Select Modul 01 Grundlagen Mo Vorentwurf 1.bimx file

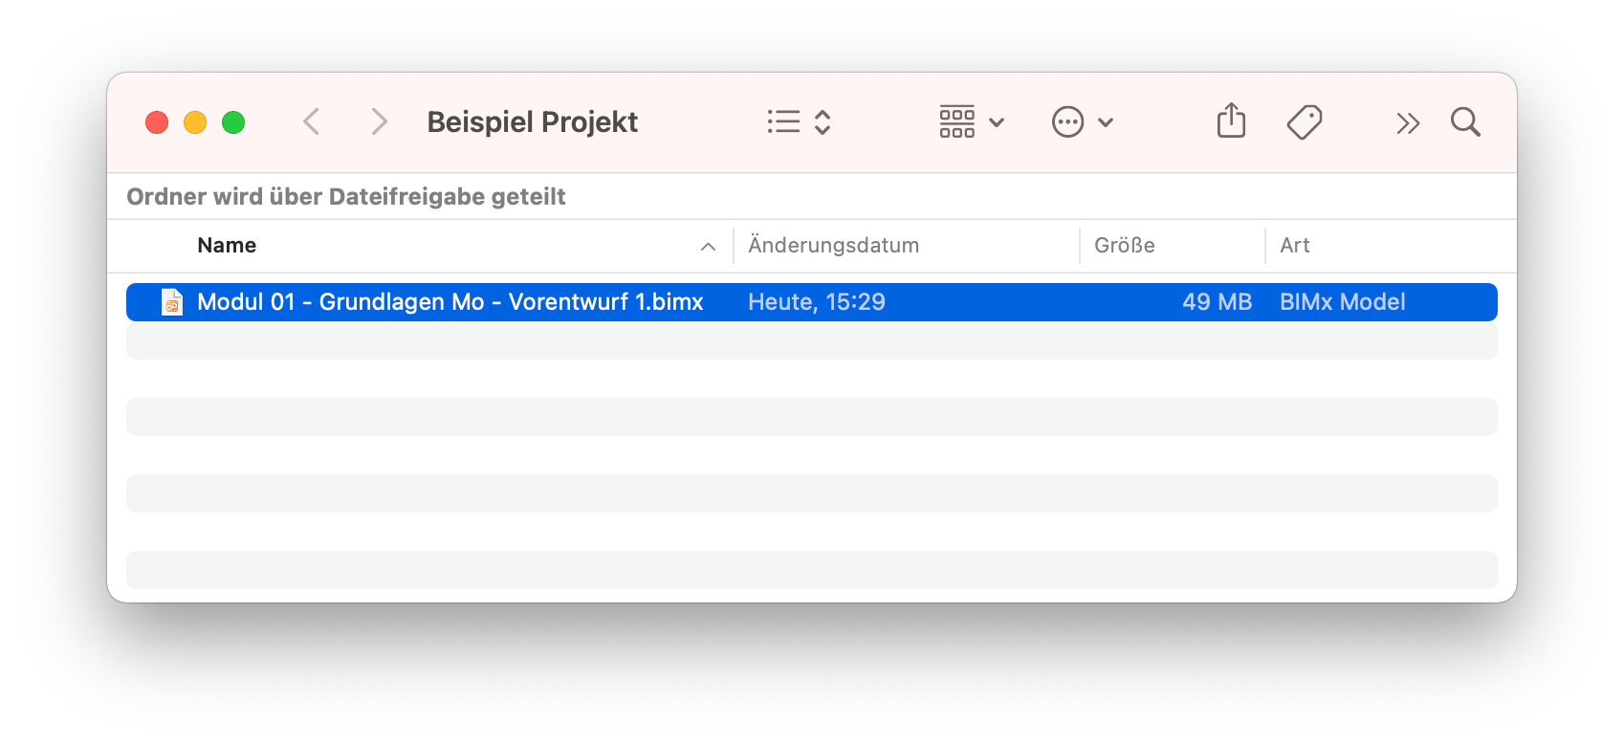point(812,302)
